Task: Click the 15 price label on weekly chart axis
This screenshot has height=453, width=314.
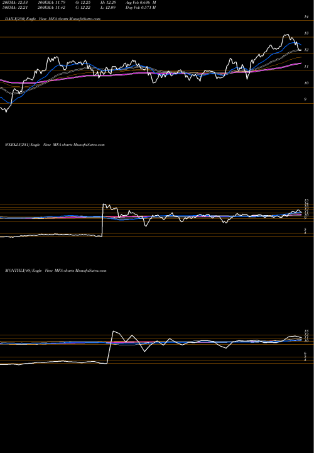Action: [306, 200]
